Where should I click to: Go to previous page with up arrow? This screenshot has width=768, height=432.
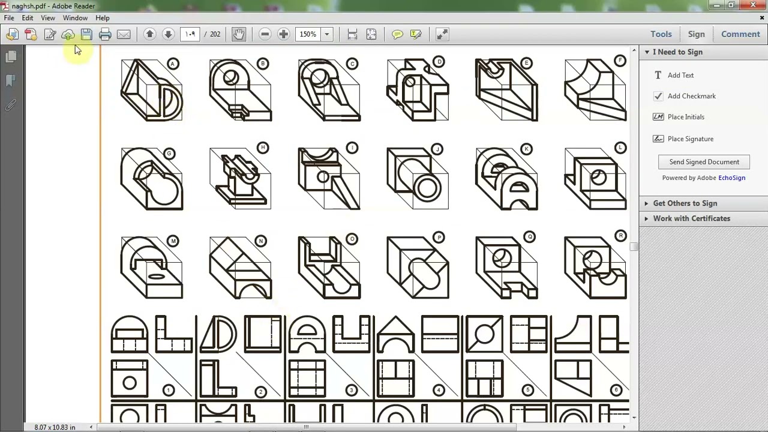[150, 34]
